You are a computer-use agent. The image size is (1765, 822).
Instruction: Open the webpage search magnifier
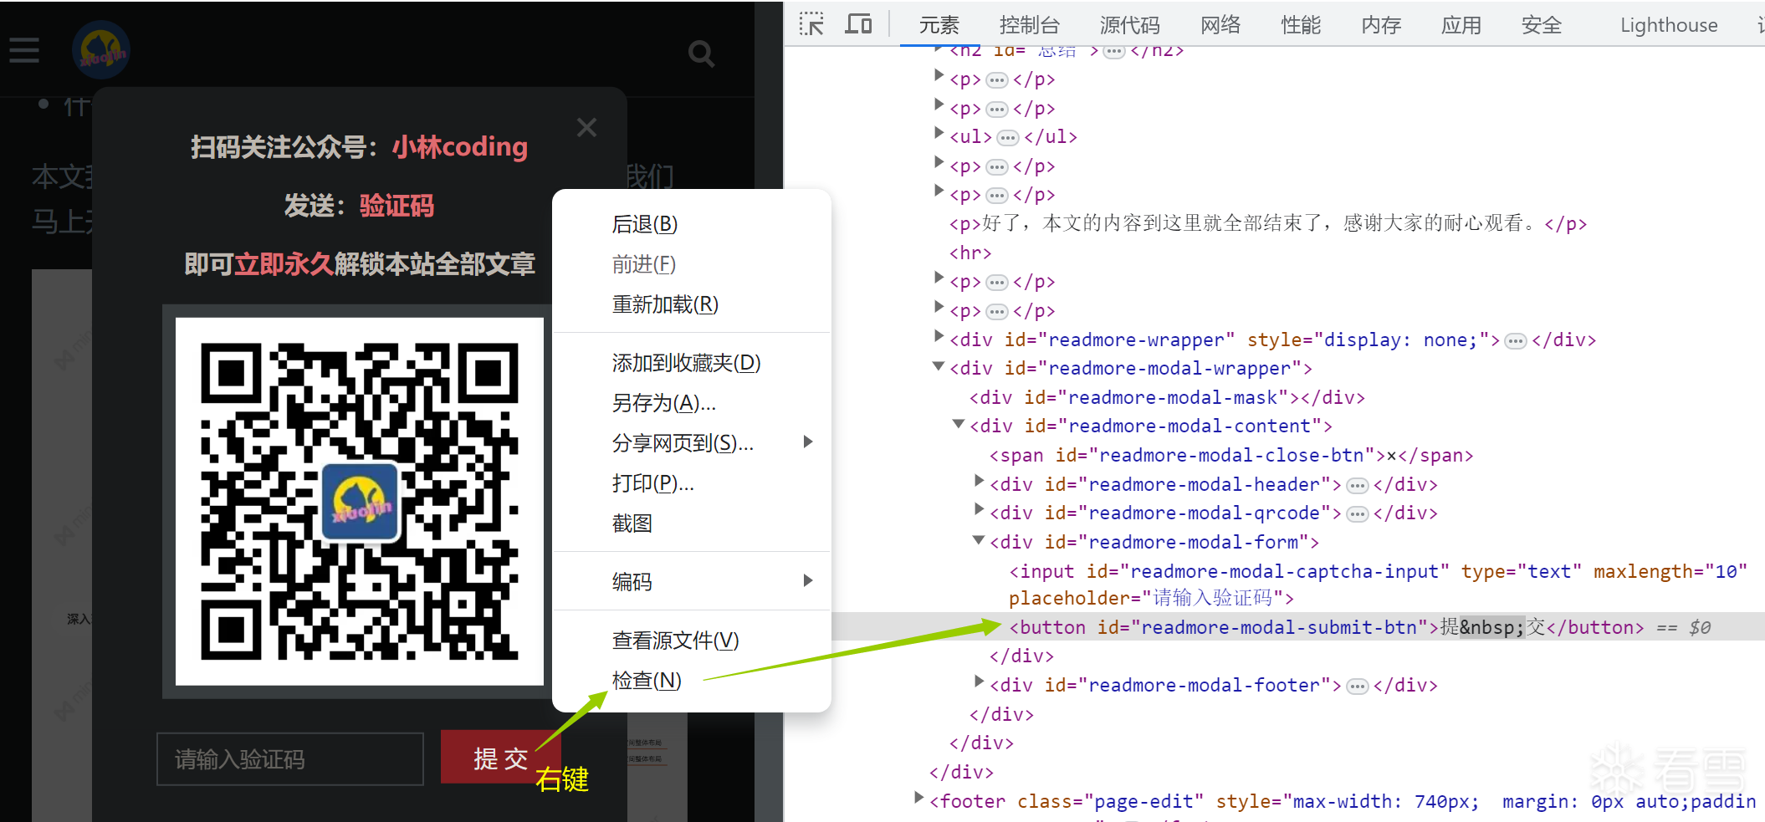tap(701, 54)
